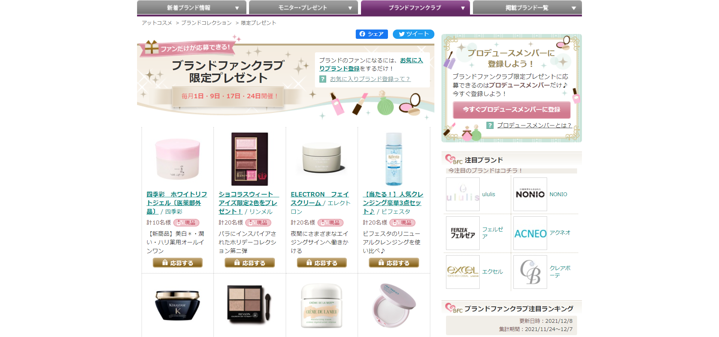The image size is (719, 337).
Task: Open 人気クレンジング豪華3点セット product link
Action: pyautogui.click(x=393, y=203)
